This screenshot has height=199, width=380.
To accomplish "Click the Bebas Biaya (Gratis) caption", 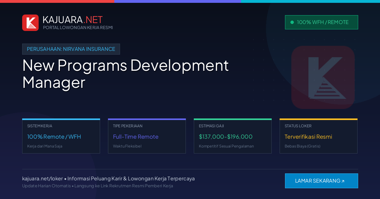I will [302, 146].
